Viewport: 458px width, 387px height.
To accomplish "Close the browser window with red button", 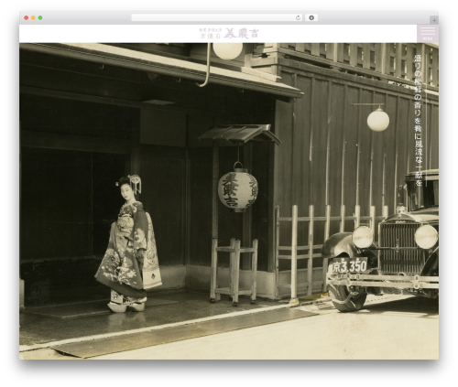I will point(27,17).
